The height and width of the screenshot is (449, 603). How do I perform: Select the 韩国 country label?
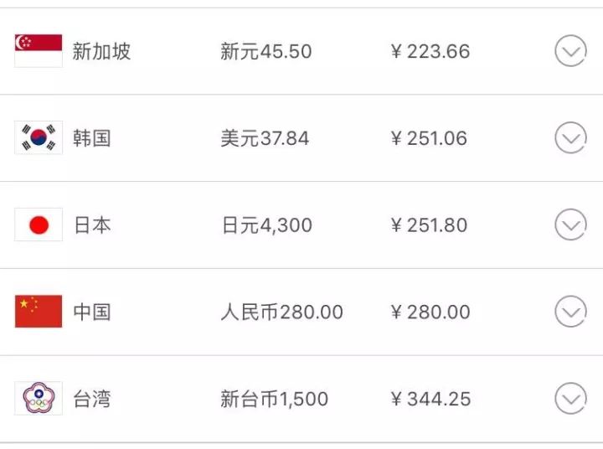tap(91, 138)
